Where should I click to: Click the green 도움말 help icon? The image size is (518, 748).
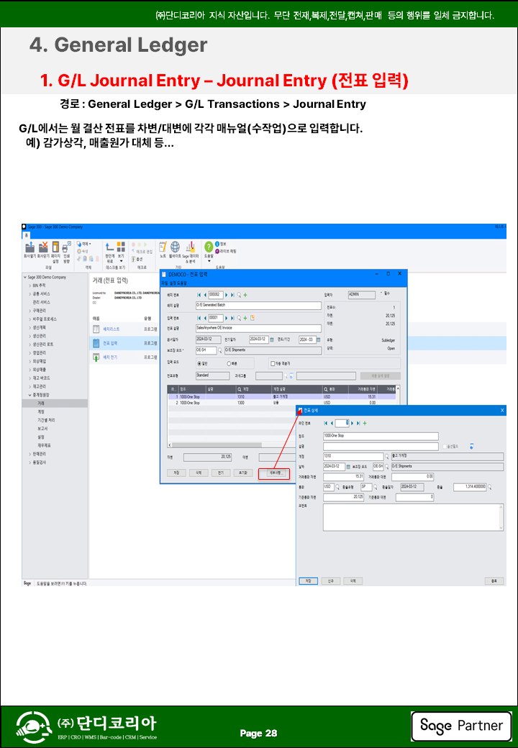point(209,247)
